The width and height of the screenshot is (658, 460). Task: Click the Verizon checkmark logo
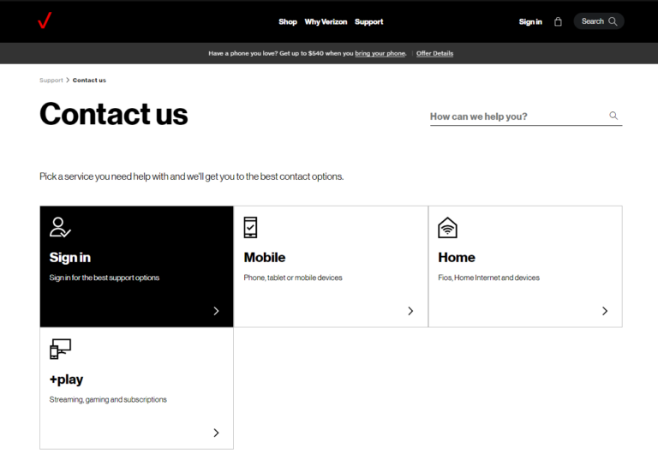pos(45,21)
